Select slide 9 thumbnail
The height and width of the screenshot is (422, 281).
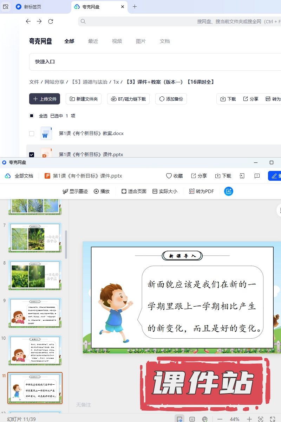point(35,312)
